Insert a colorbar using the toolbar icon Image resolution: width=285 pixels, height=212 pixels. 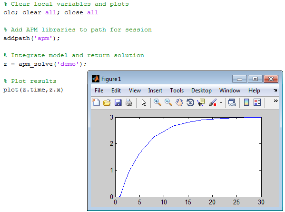click(246, 102)
